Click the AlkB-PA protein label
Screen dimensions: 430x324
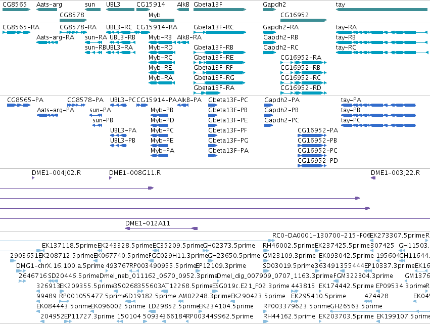pyautogui.click(x=189, y=100)
